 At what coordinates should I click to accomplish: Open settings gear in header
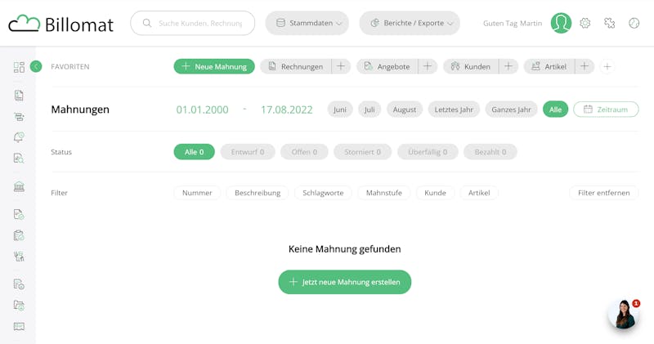pos(585,23)
